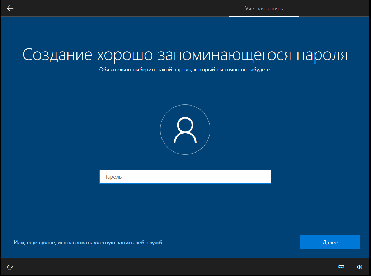The height and width of the screenshot is (276, 371).
Task: Go back using the top-left arrow
Action: tap(10, 8)
